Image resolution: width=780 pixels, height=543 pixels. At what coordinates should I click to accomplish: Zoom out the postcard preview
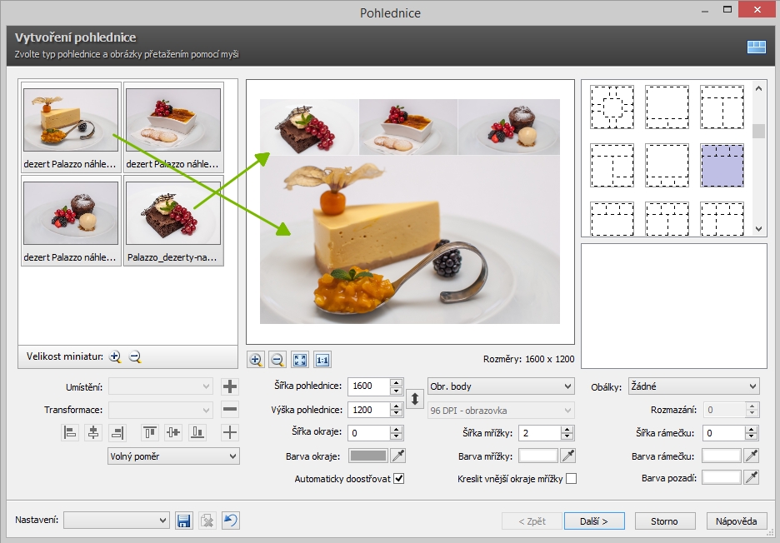[x=278, y=360]
